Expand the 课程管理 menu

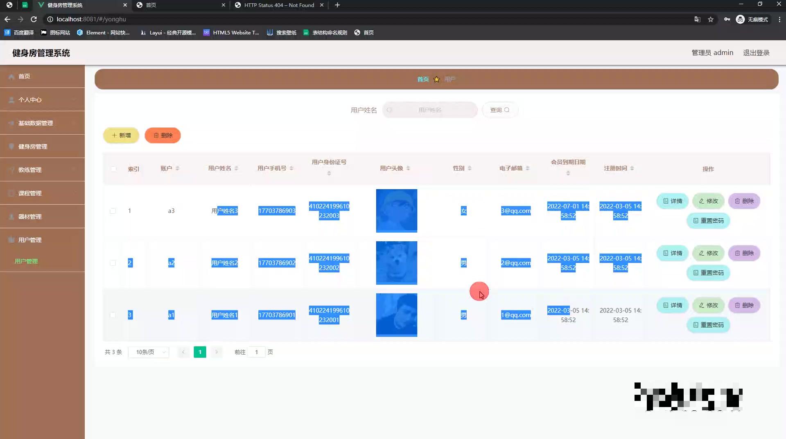(30, 193)
